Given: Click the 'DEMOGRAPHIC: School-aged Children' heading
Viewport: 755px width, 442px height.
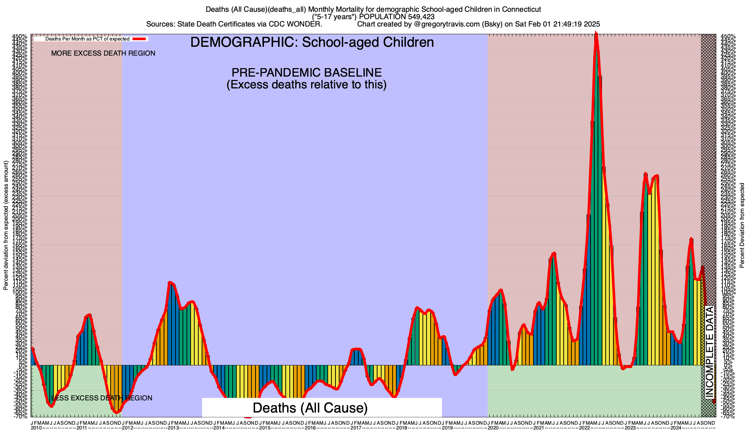Looking at the screenshot, I should click(x=312, y=42).
